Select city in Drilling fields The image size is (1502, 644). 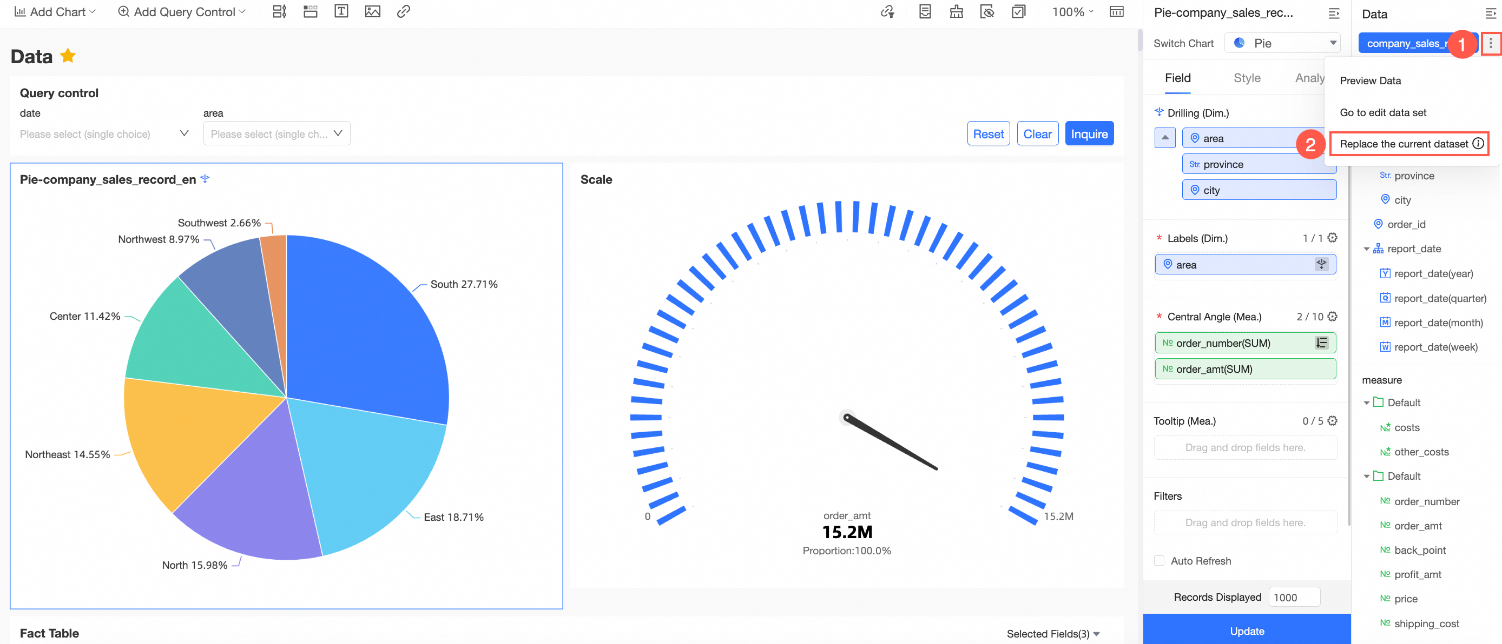point(1259,190)
